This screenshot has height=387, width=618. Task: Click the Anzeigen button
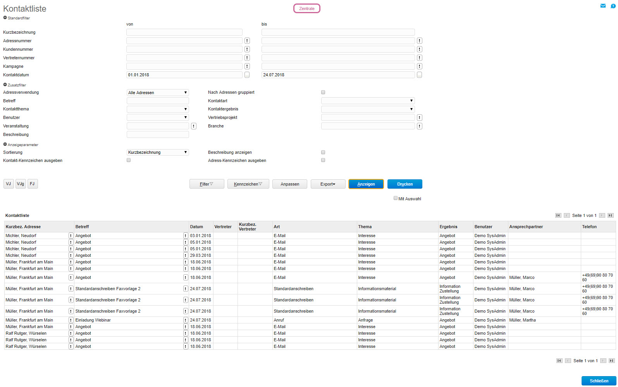366,184
